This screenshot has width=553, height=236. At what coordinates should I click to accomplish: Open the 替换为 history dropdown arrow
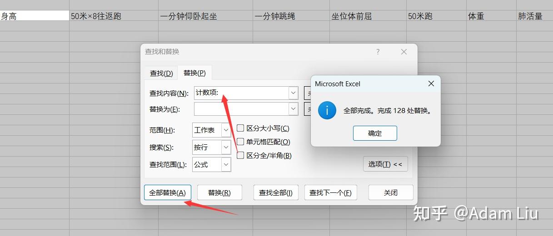tap(294, 109)
